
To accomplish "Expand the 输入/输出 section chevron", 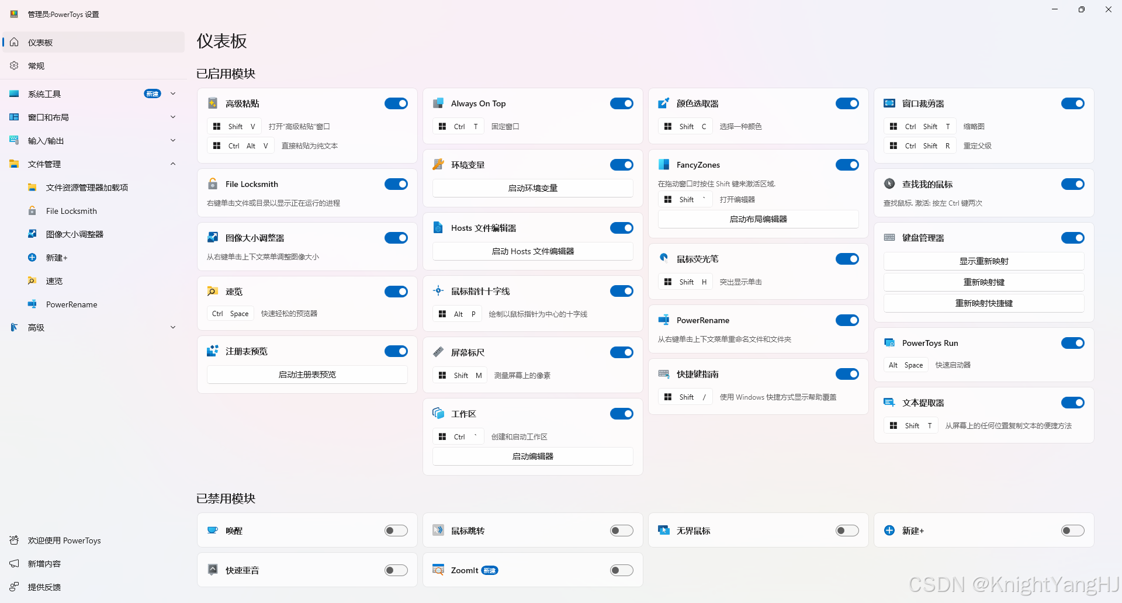I will pos(173,140).
